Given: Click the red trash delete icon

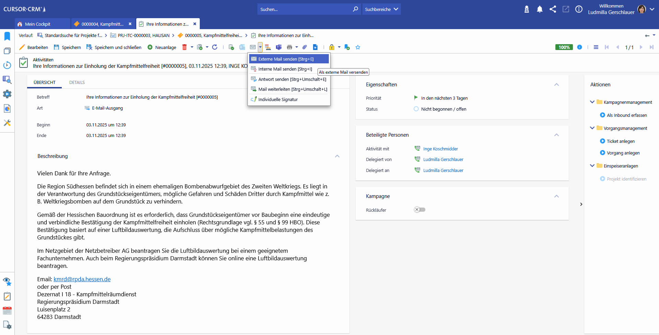Looking at the screenshot, I should [x=184, y=47].
